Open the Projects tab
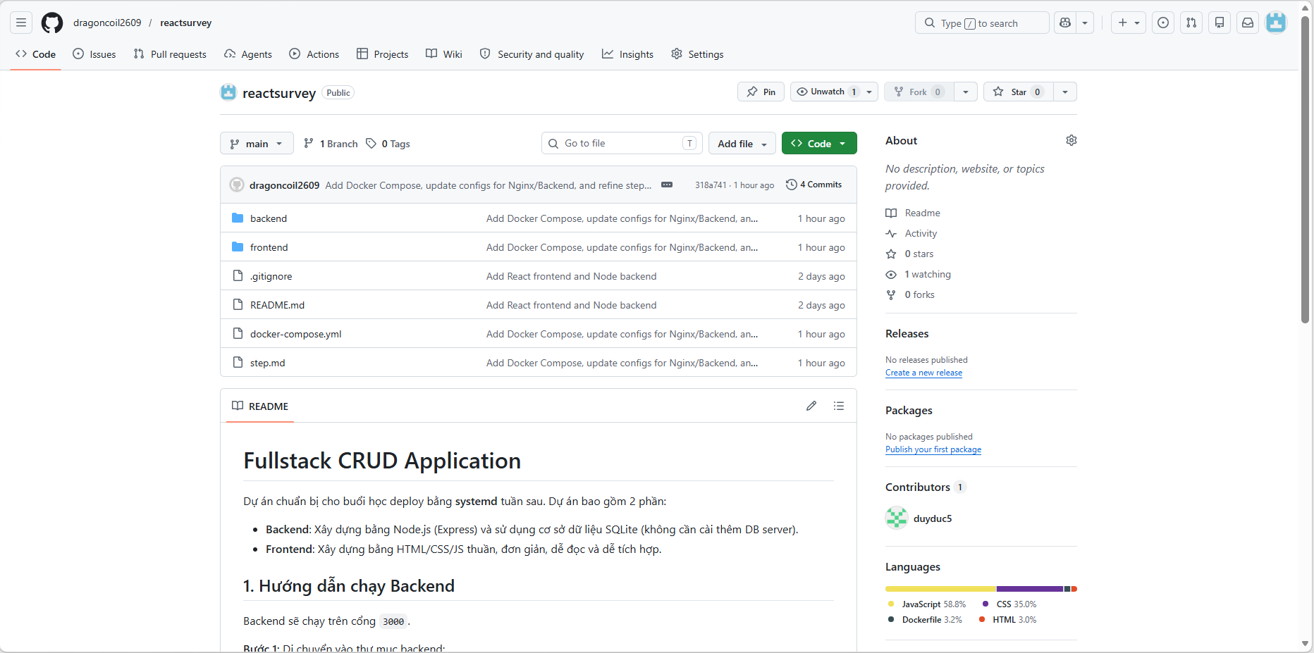 (383, 54)
